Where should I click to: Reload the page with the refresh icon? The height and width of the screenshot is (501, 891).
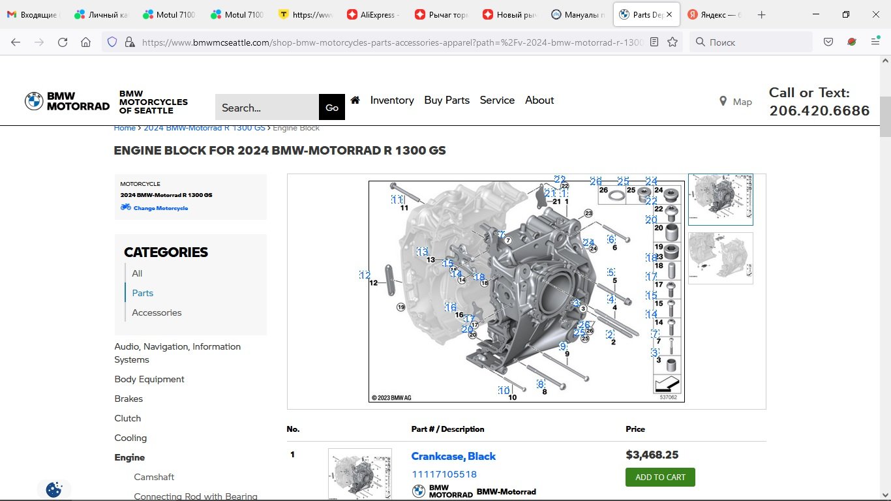[x=63, y=42]
